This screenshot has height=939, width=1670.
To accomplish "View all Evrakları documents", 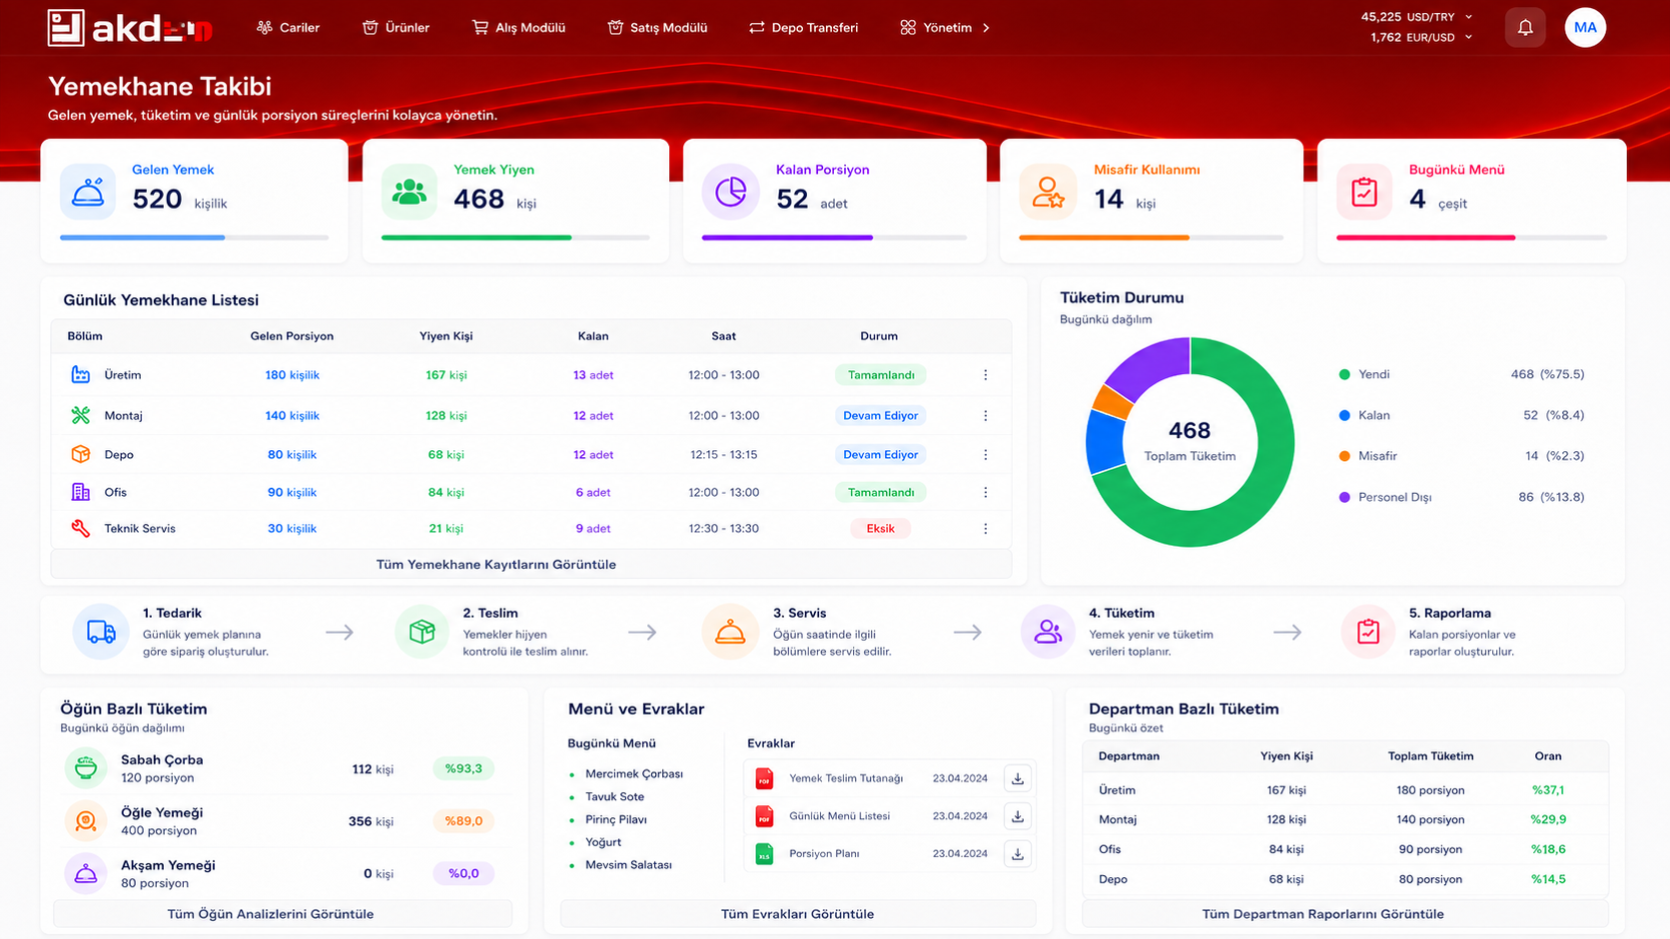I will [798, 914].
